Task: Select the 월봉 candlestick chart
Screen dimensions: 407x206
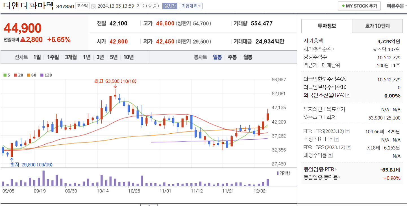Action: 248,57
